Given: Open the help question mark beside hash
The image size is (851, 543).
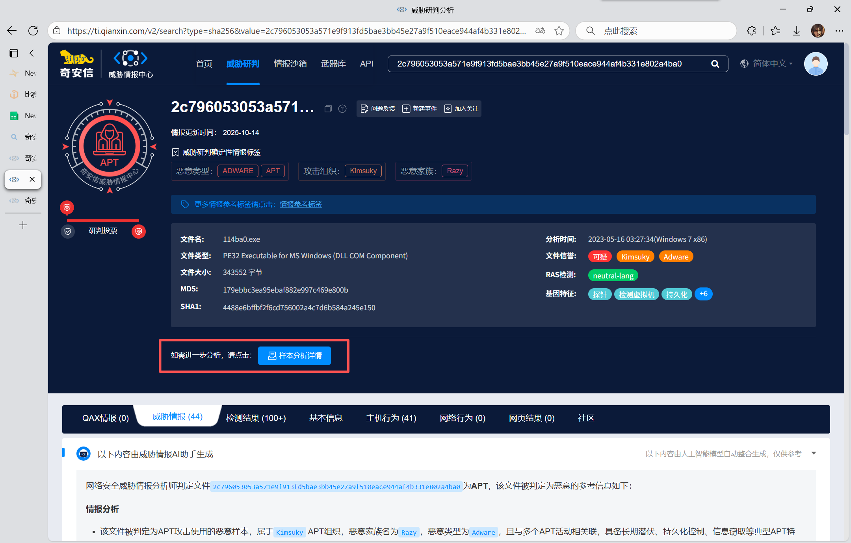Looking at the screenshot, I should pos(342,109).
